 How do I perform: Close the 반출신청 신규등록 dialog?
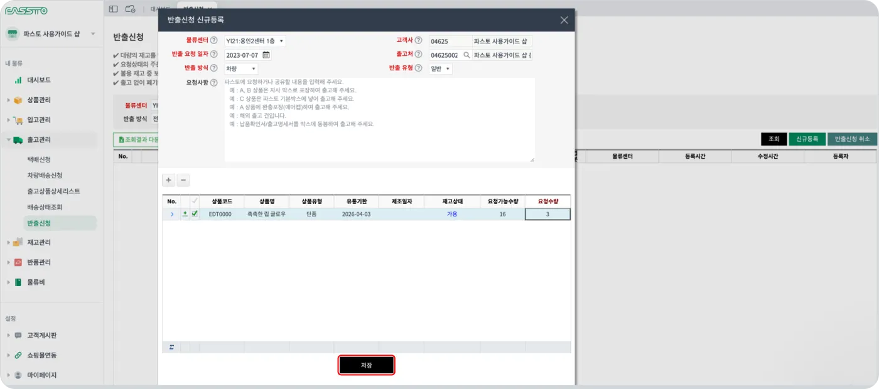(564, 20)
